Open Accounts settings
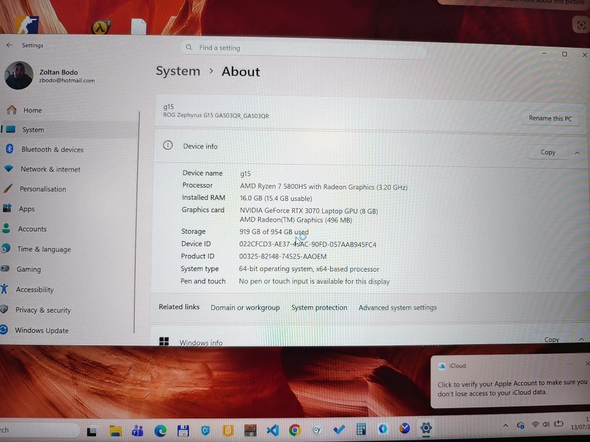The width and height of the screenshot is (590, 442). point(32,229)
